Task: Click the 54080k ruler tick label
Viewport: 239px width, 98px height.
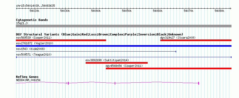Action: click(219, 11)
